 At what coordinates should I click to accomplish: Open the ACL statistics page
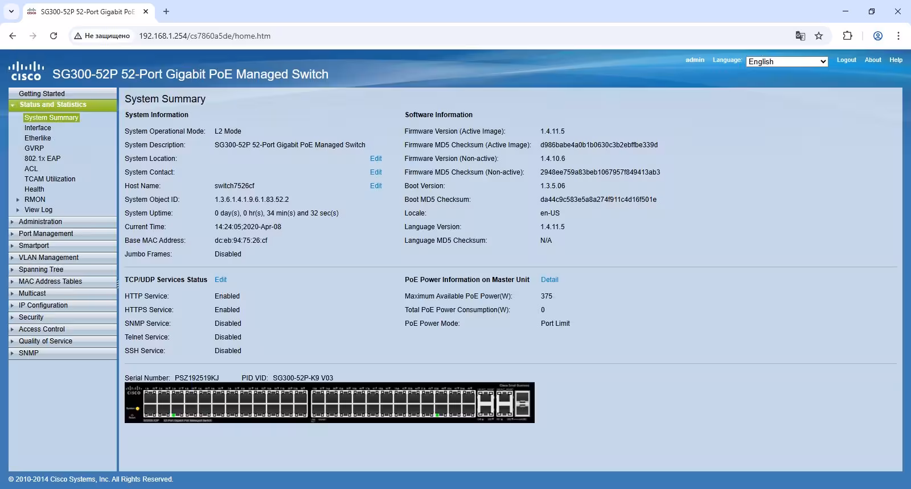(31, 169)
